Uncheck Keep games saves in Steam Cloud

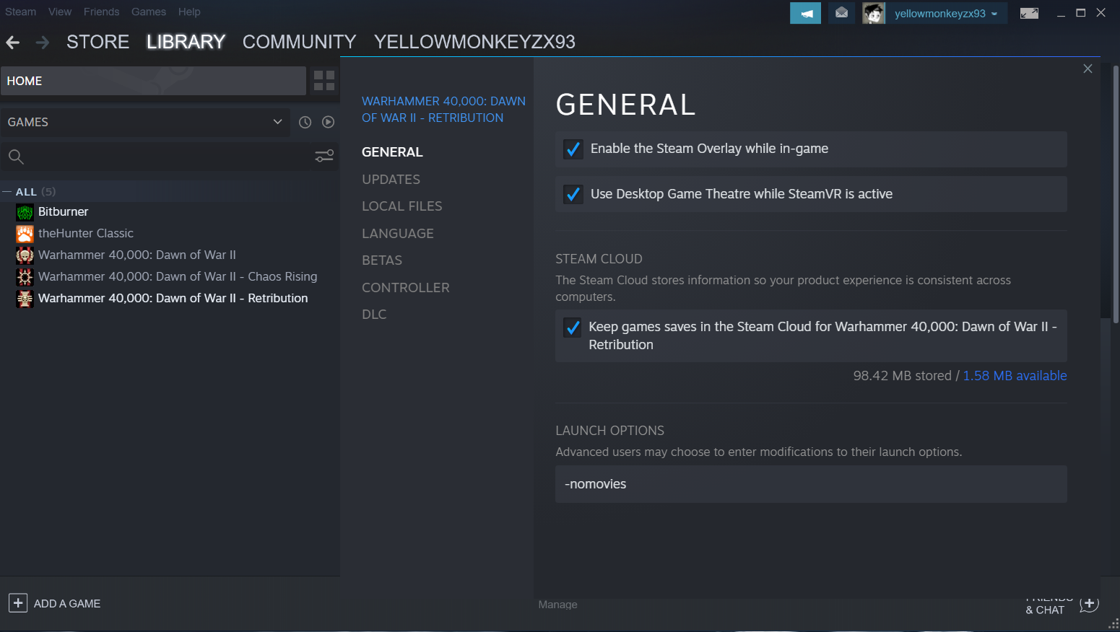[573, 328]
